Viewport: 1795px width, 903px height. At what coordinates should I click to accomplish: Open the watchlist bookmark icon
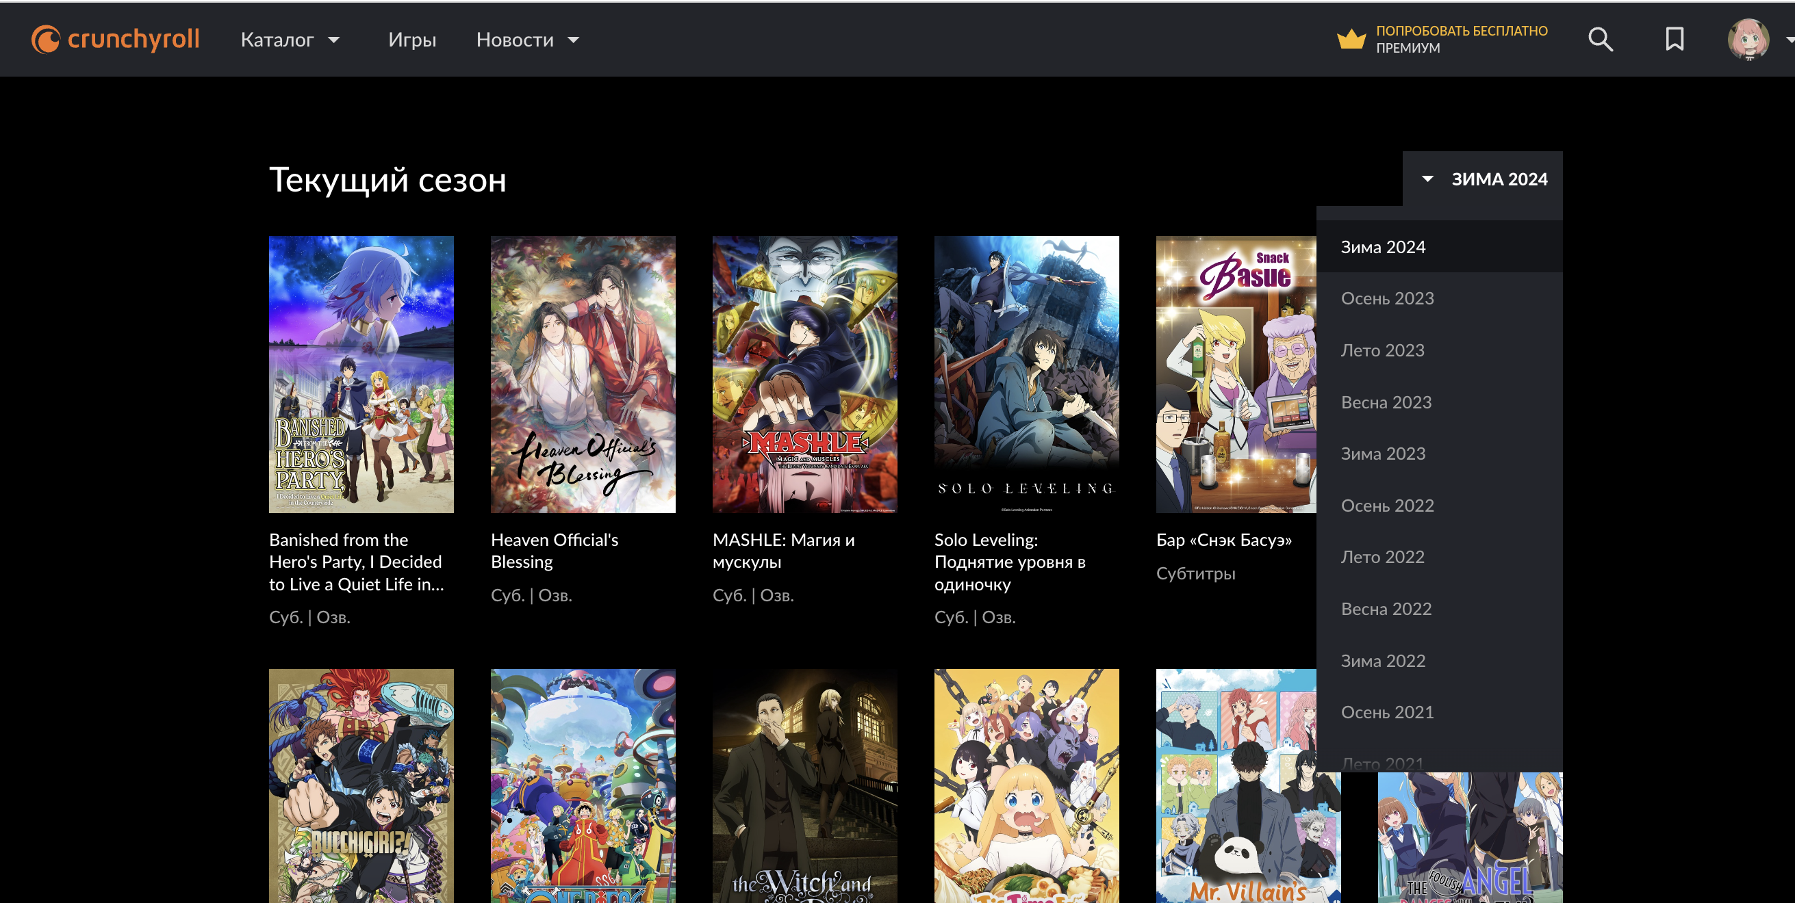click(x=1675, y=40)
